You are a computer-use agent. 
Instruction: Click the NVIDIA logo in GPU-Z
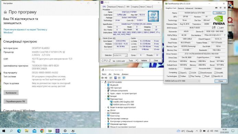pyautogui.click(x=219, y=20)
